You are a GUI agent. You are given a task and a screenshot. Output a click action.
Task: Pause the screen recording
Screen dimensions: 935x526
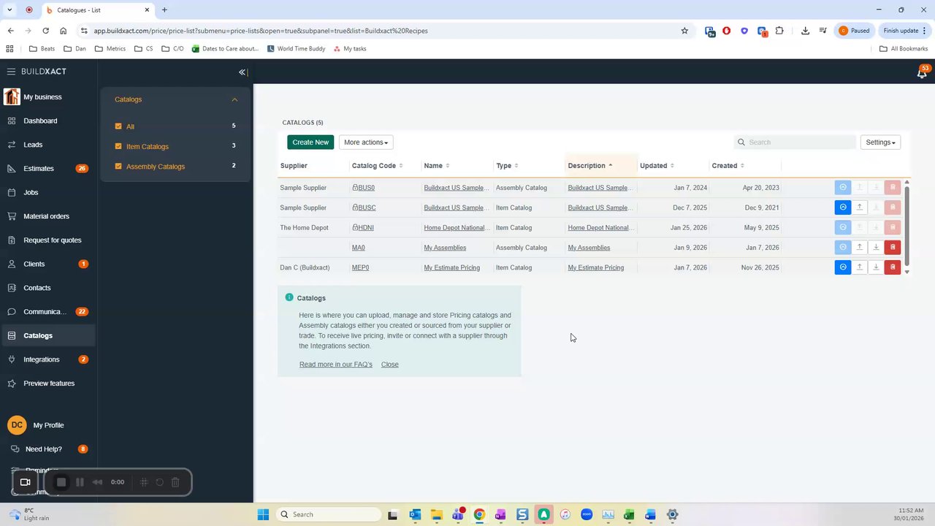point(80,482)
